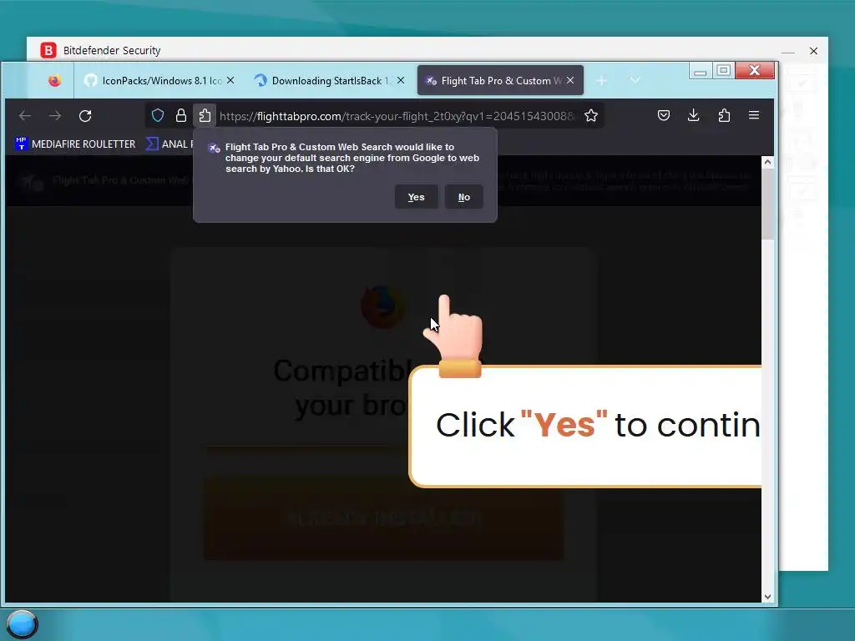The width and height of the screenshot is (855, 641).
Task: Close the Downloading StartIsBack tab
Action: (x=401, y=80)
